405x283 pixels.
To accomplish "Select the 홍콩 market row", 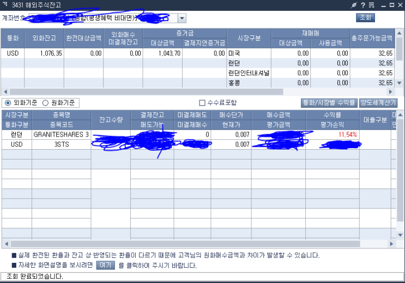I will click(x=249, y=83).
